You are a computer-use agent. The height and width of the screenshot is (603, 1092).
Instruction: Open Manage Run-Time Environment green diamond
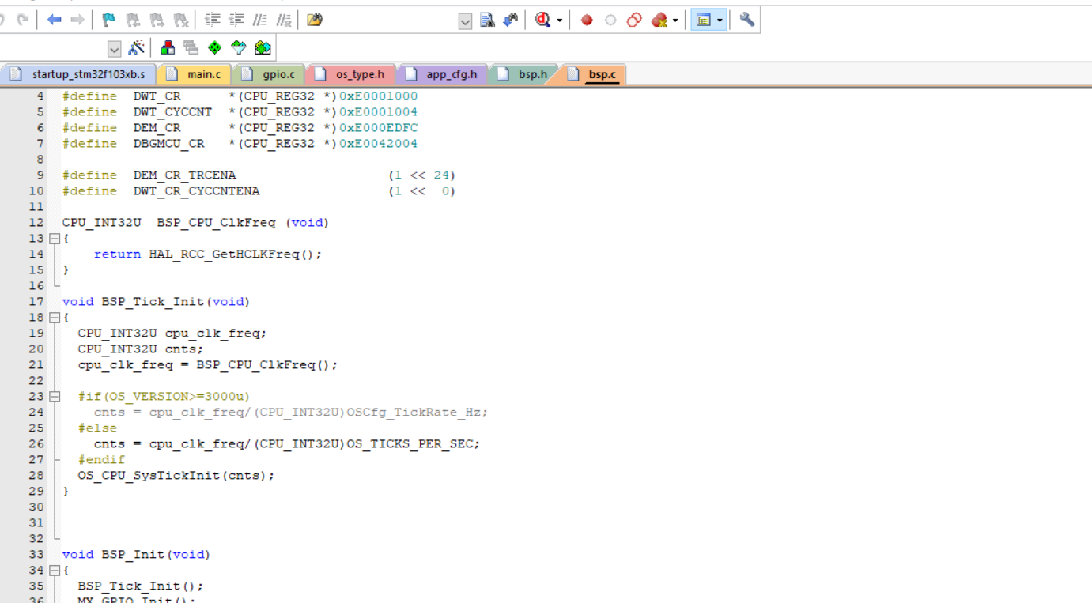215,47
